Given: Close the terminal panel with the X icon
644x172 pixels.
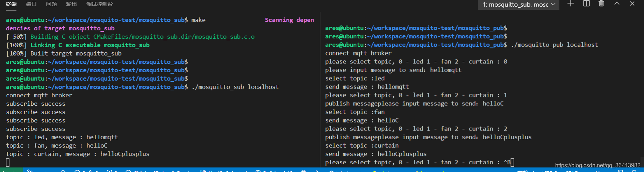Looking at the screenshot, I should click(632, 4).
